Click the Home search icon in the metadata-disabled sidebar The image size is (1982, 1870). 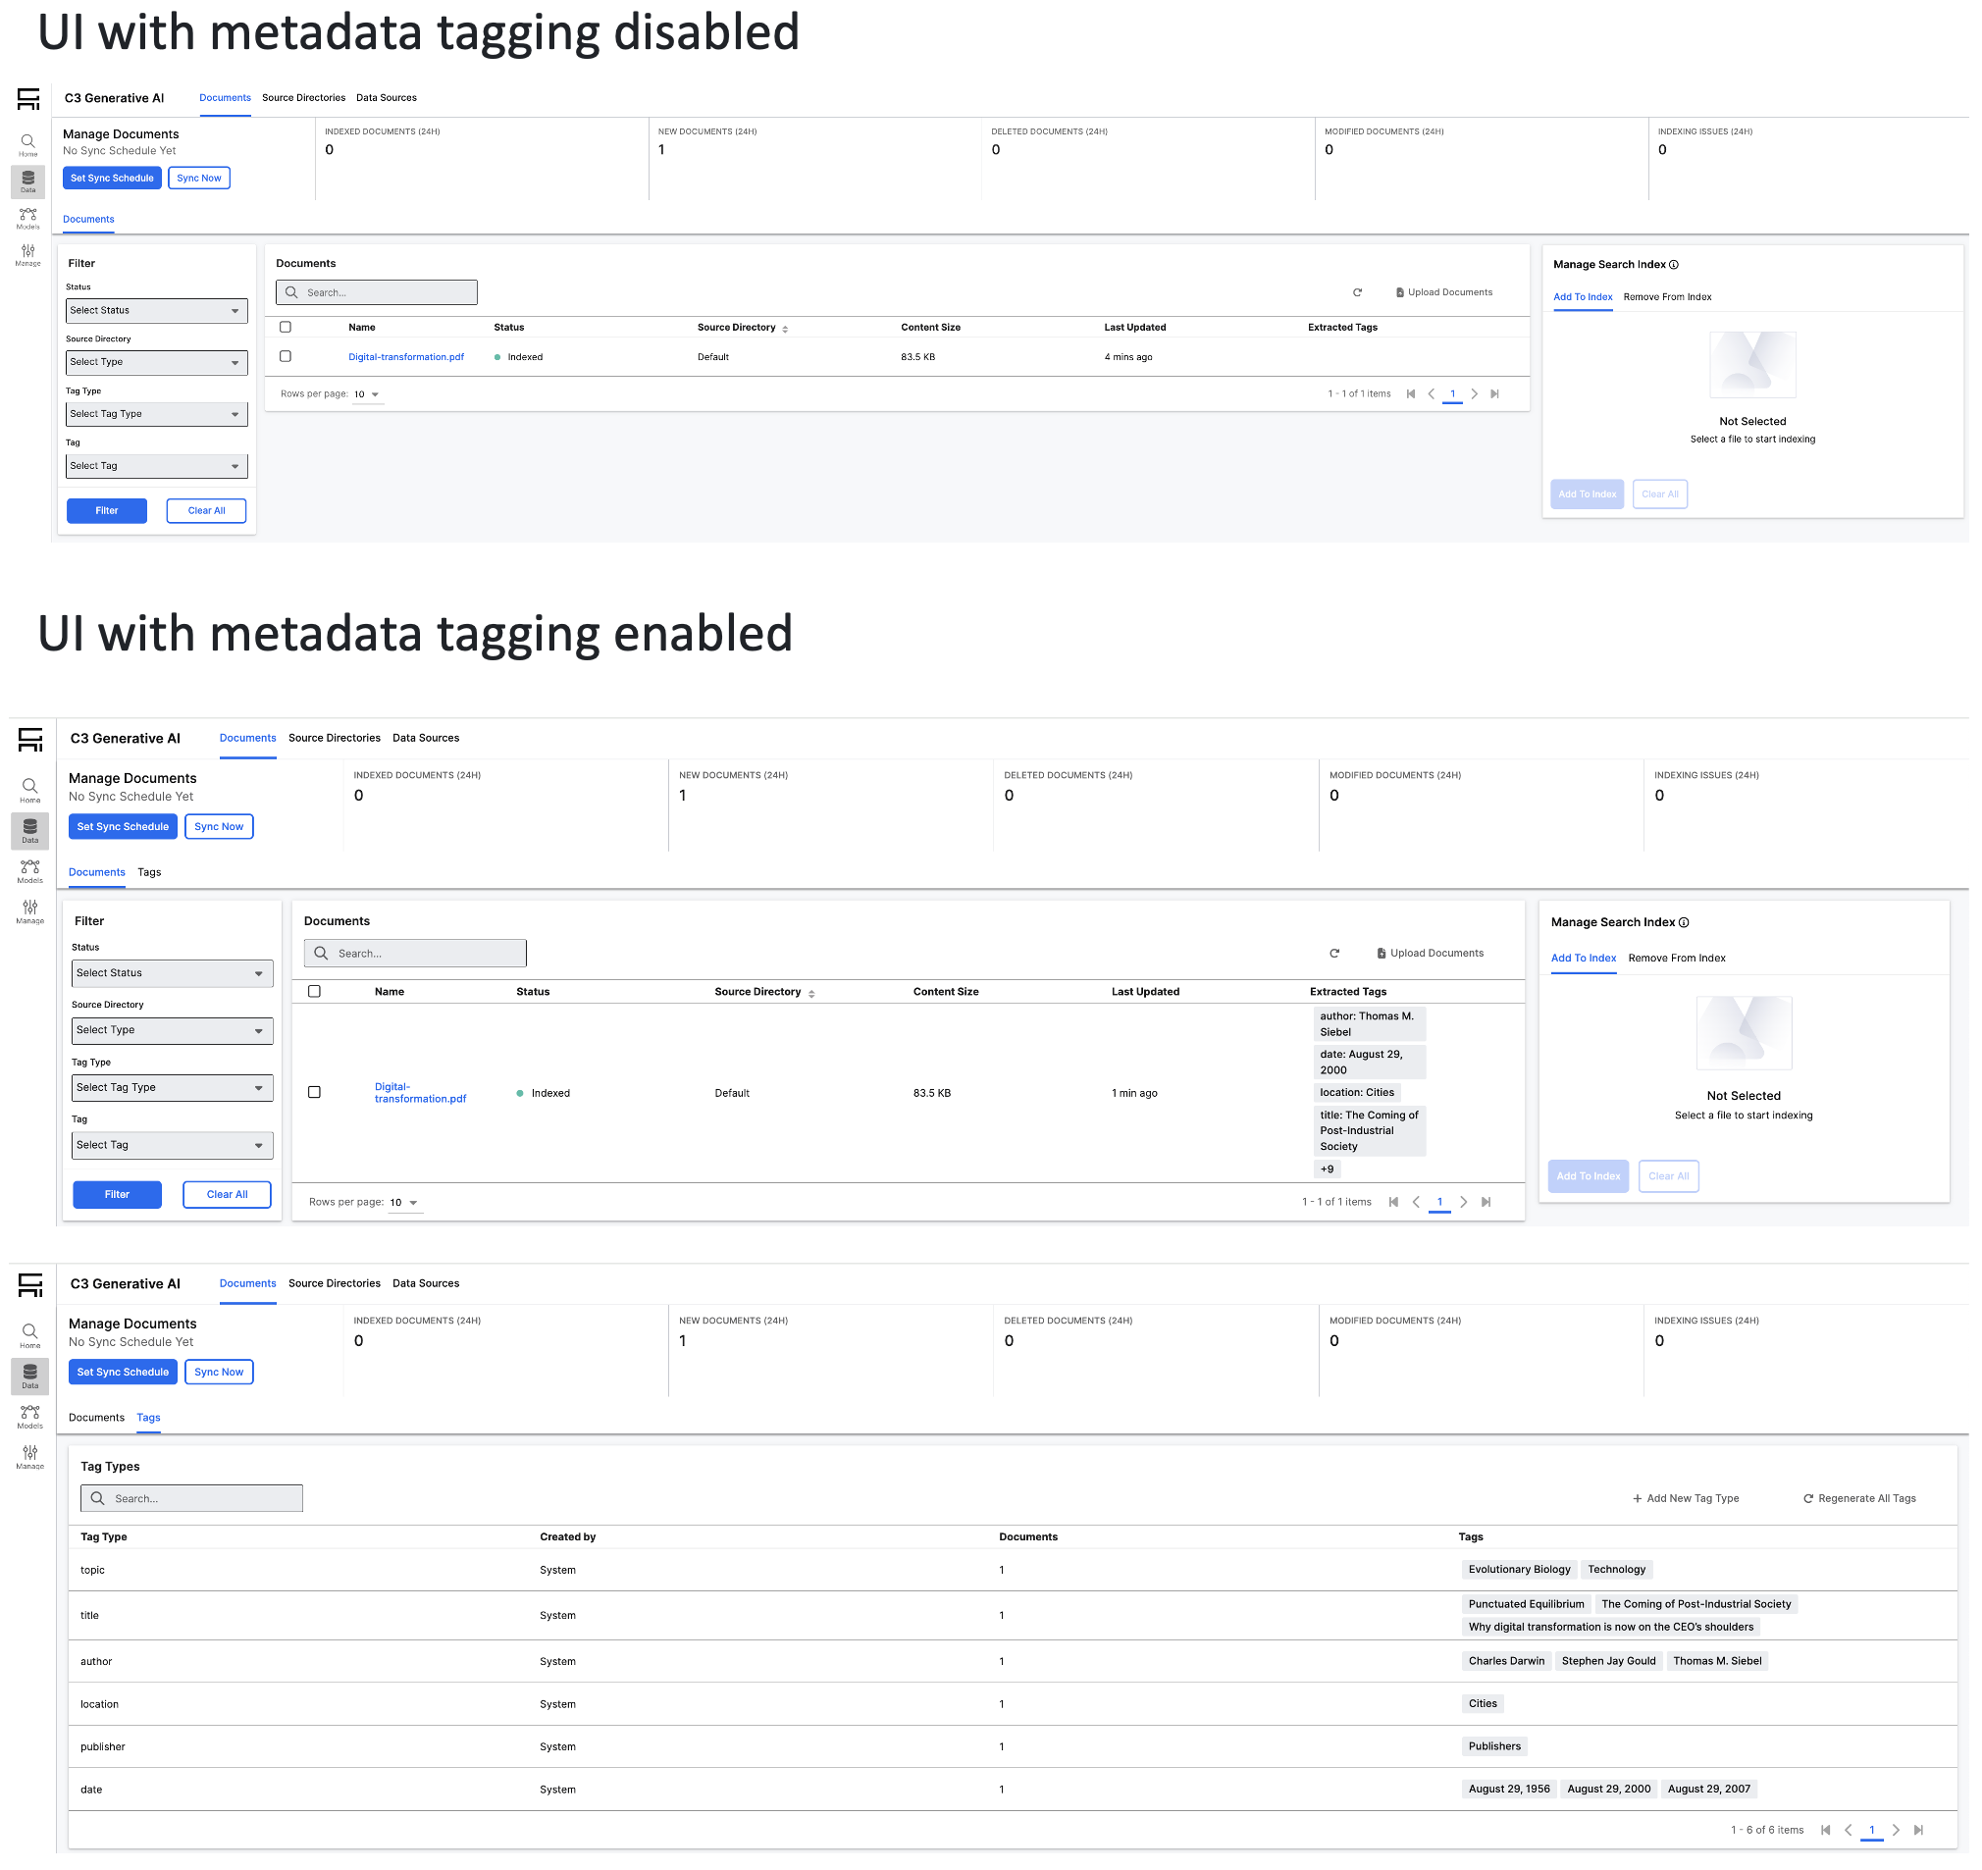pyautogui.click(x=27, y=142)
